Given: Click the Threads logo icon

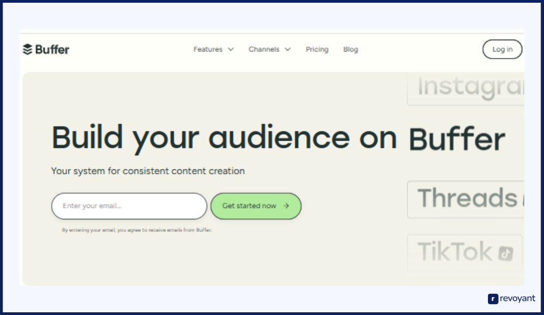Looking at the screenshot, I should 523,200.
